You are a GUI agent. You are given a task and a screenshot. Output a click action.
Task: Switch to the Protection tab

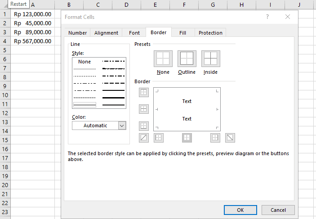click(x=210, y=33)
